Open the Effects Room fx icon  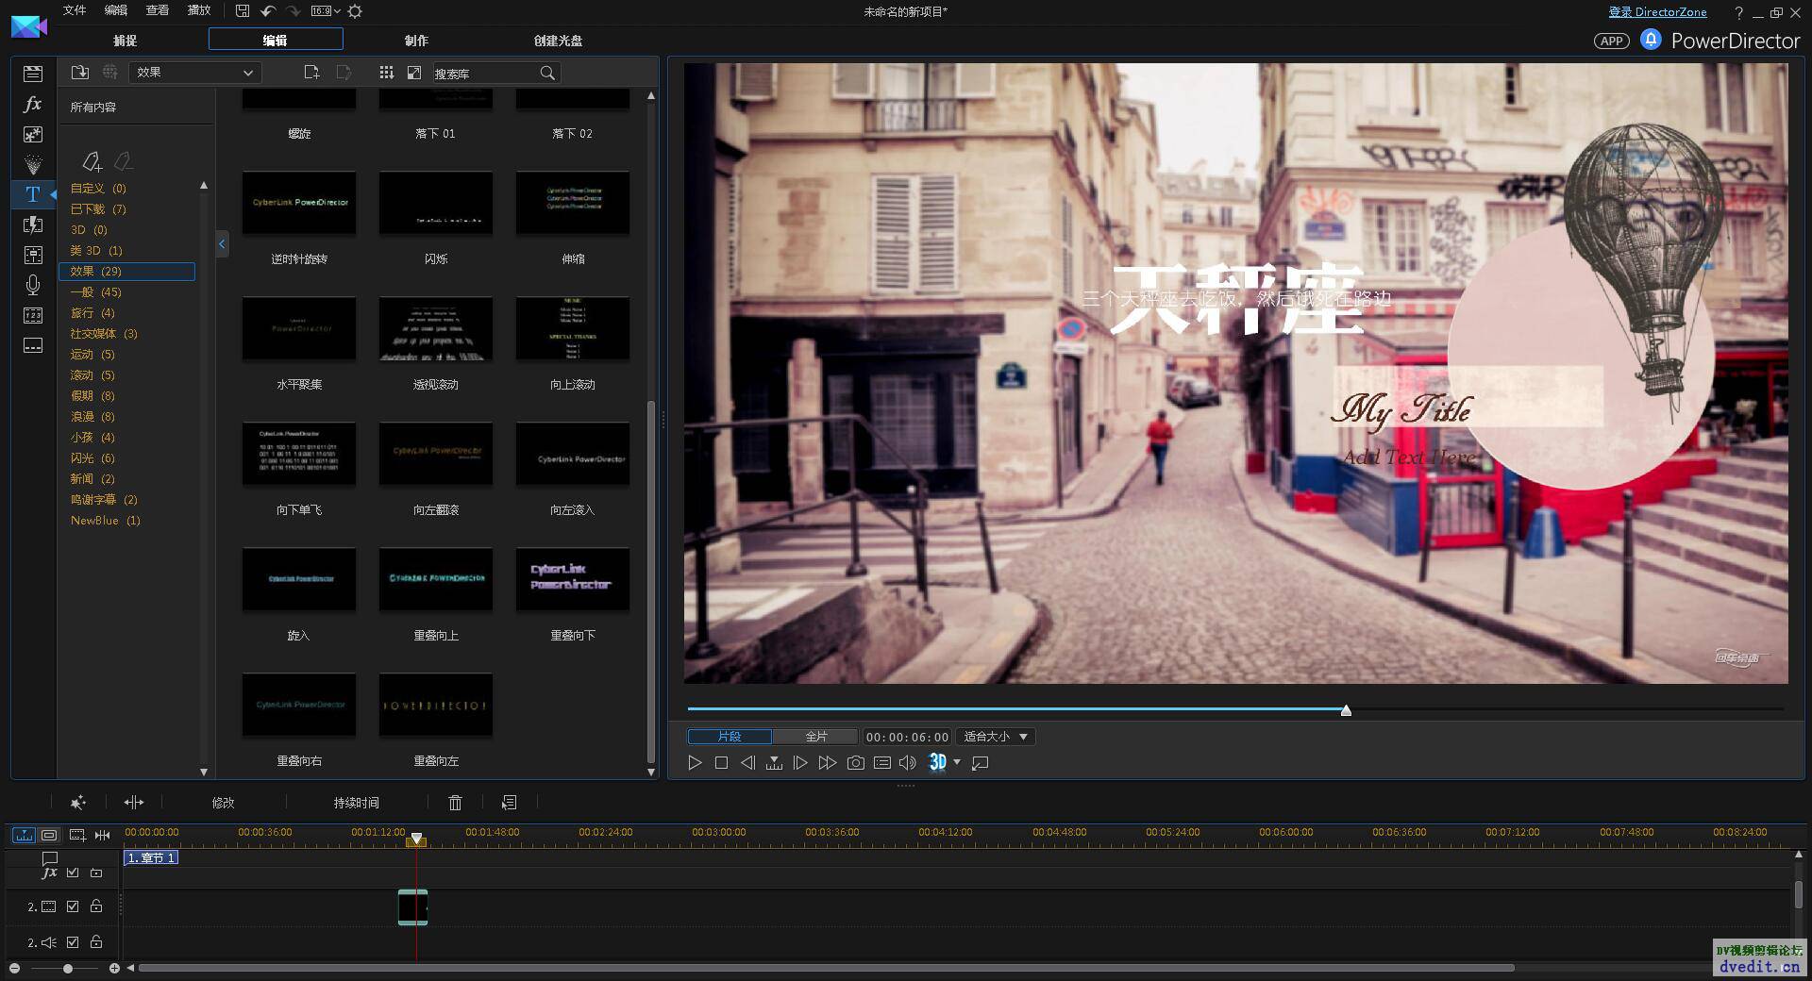33,104
